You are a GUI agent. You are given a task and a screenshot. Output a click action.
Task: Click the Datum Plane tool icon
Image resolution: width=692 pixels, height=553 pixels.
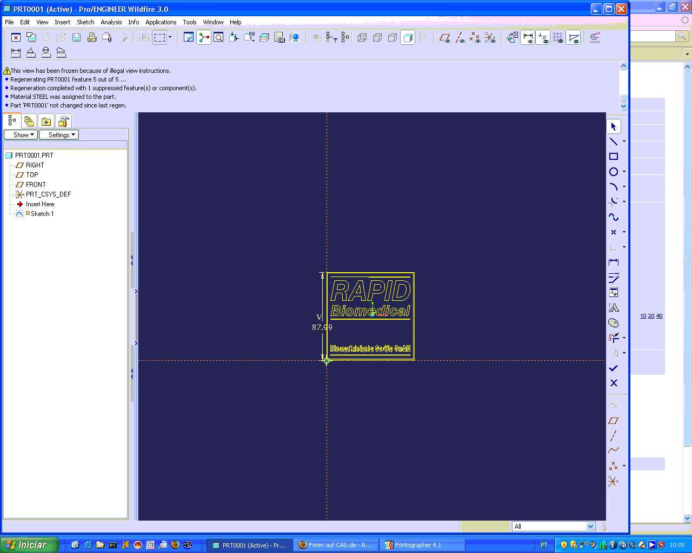coord(614,421)
